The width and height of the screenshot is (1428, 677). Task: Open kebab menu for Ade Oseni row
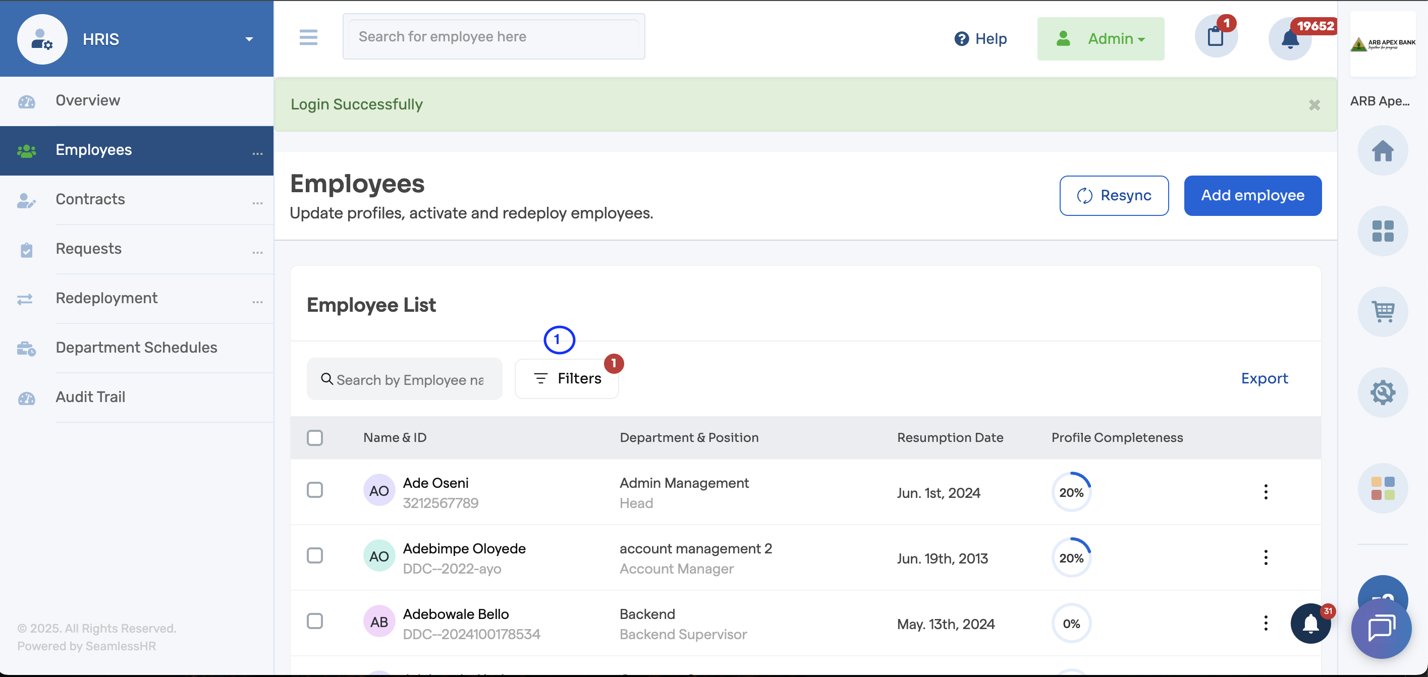1266,491
